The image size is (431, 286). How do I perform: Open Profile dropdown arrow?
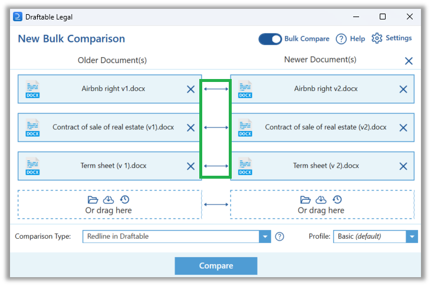click(x=412, y=236)
